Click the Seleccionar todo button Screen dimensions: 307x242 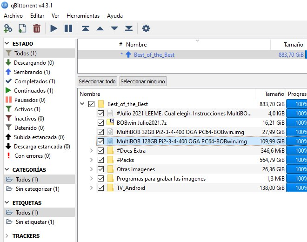click(97, 81)
